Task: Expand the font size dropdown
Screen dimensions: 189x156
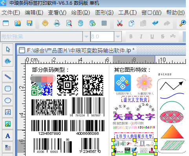Action: click(118, 36)
